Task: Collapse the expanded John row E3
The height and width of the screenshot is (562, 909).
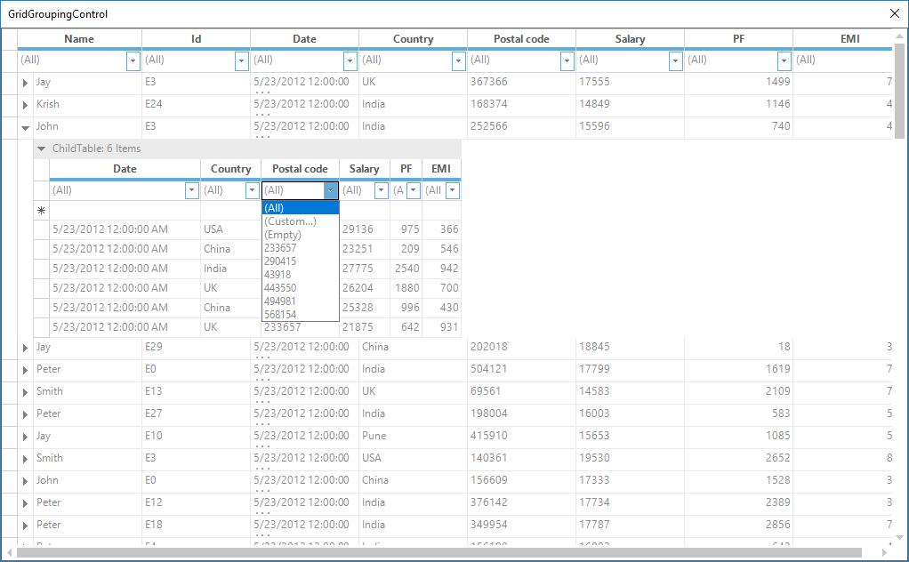Action: coord(25,127)
